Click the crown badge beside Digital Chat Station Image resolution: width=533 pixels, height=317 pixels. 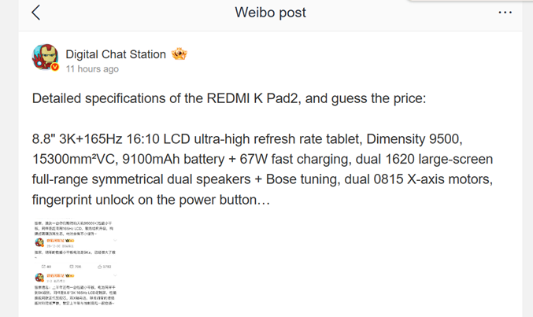tap(179, 54)
